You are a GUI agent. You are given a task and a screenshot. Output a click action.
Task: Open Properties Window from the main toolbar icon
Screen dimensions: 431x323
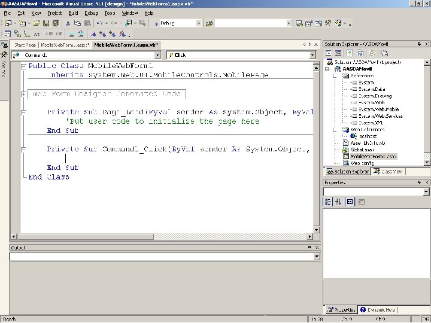[309, 23]
